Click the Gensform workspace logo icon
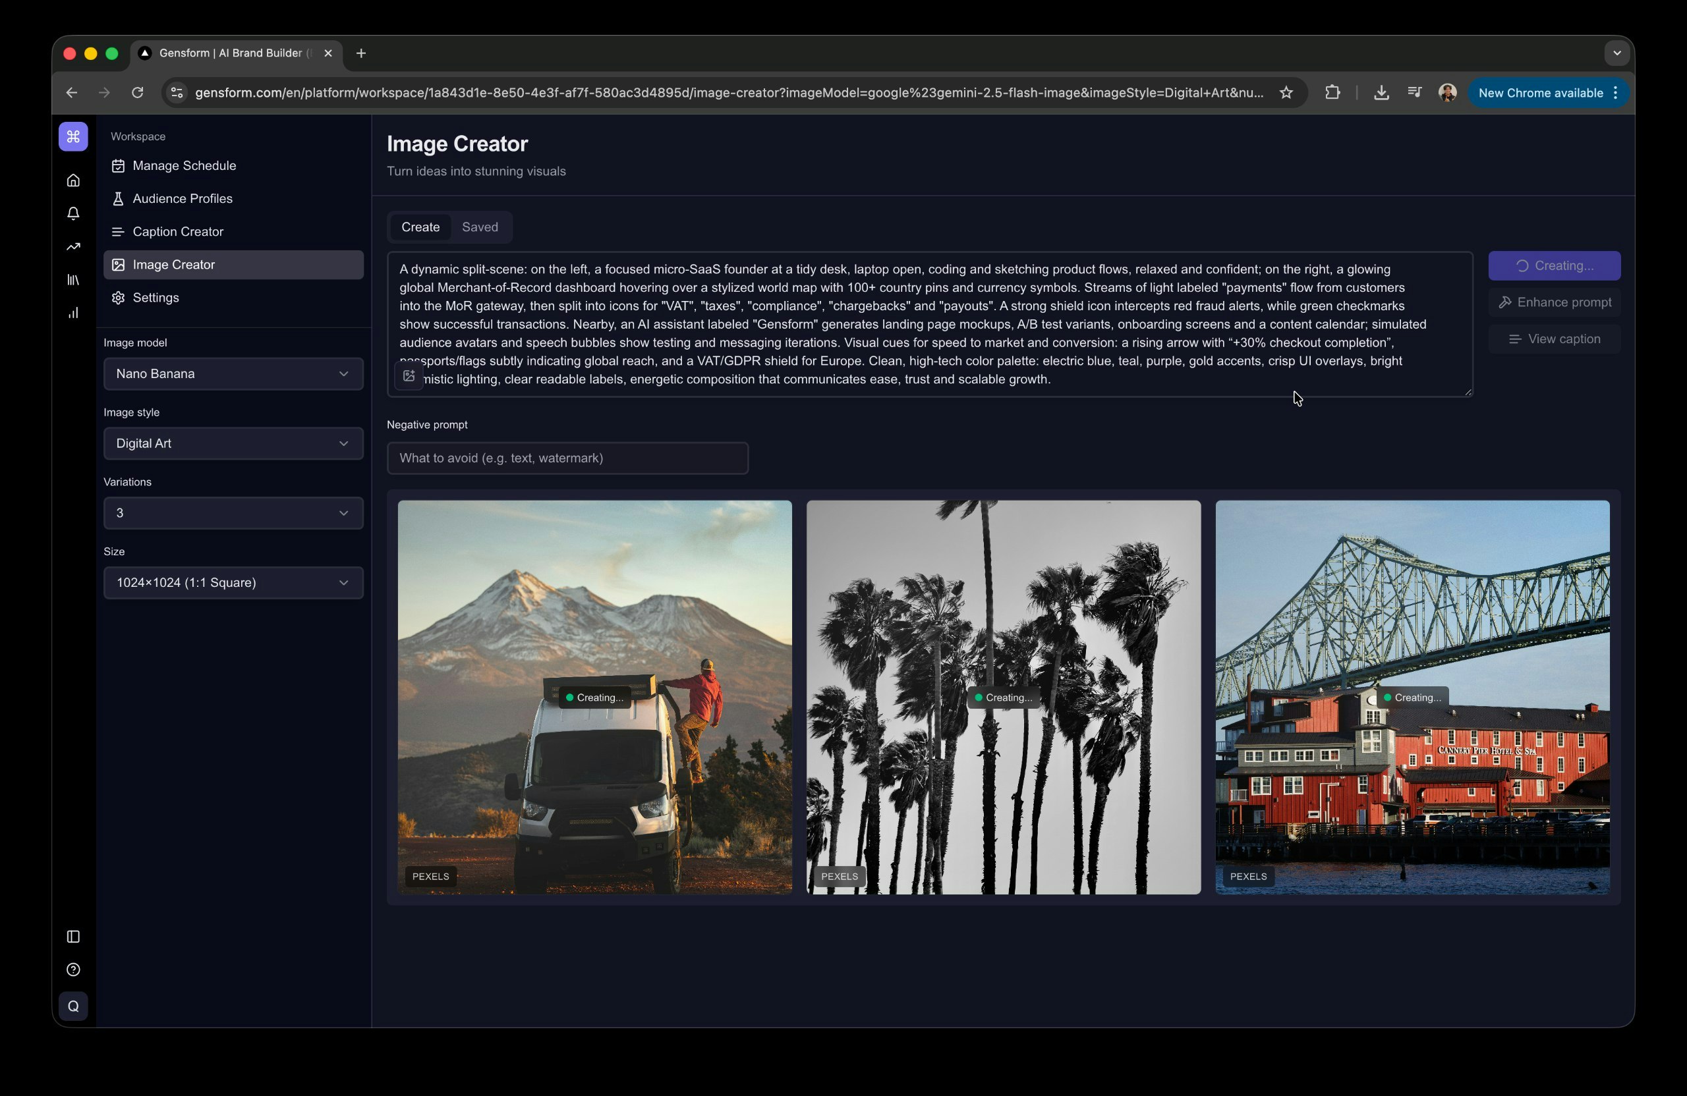The image size is (1687, 1096). (73, 136)
